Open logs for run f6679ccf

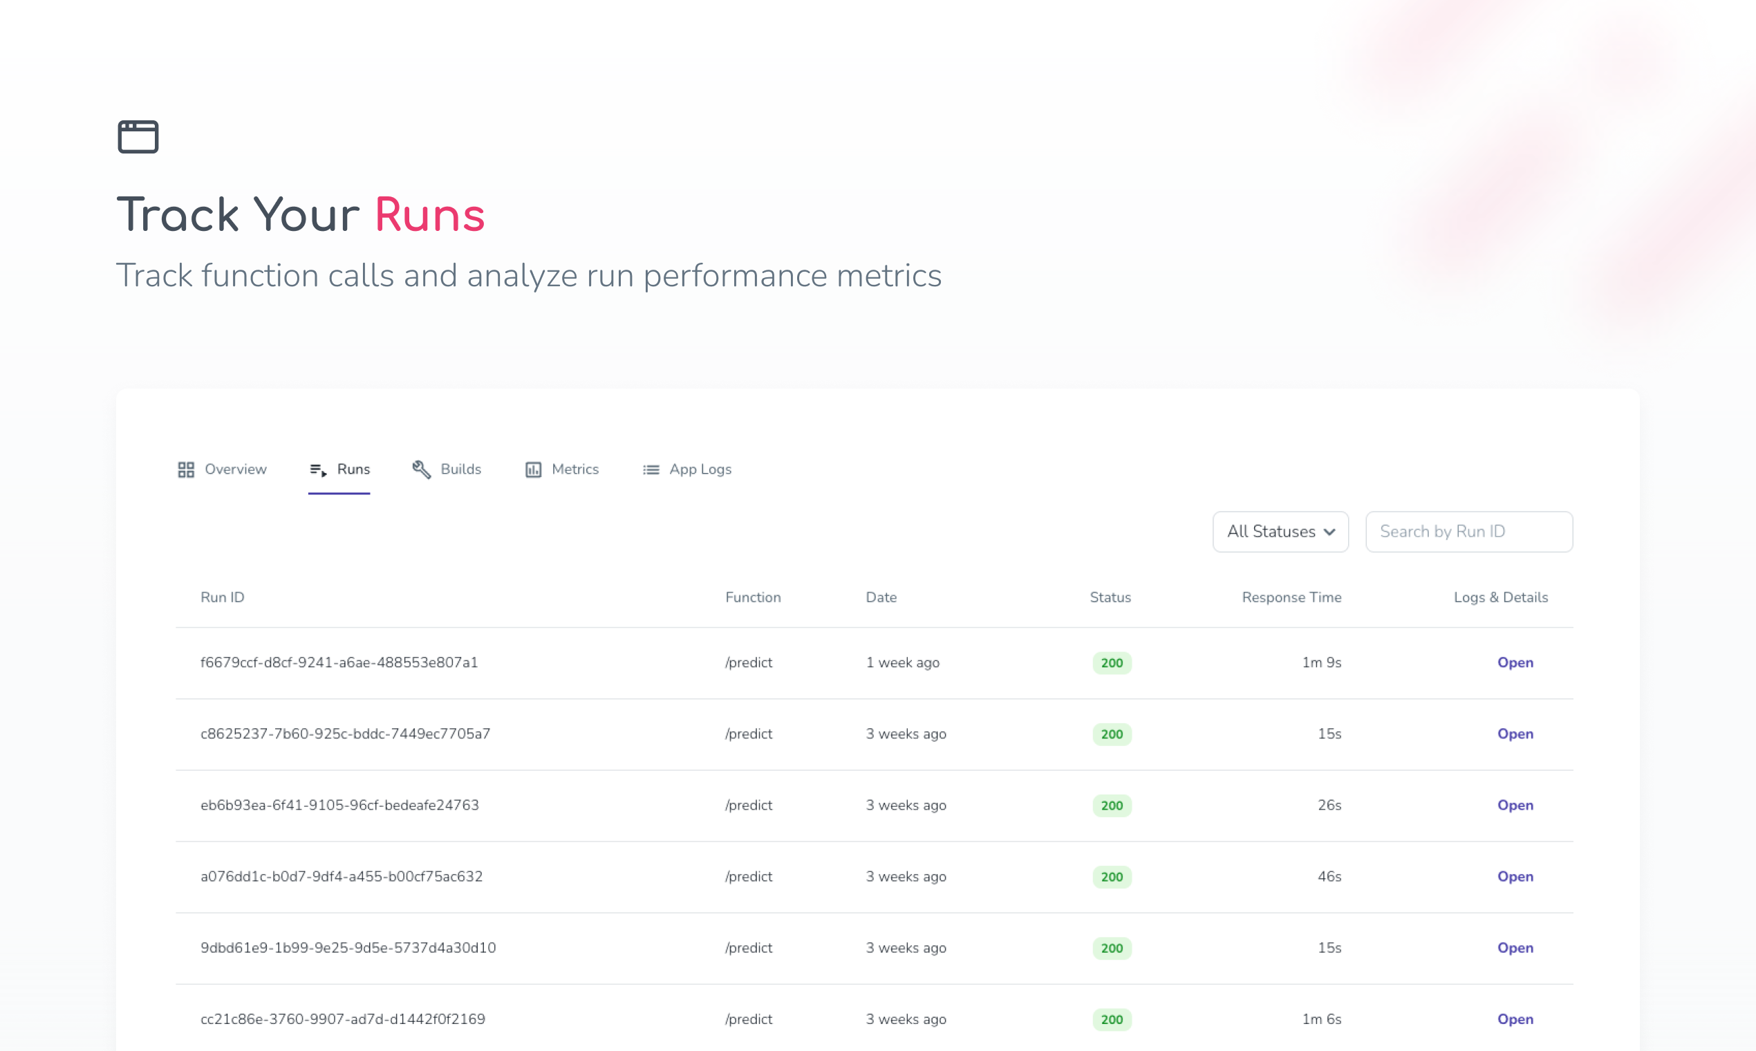1515,663
